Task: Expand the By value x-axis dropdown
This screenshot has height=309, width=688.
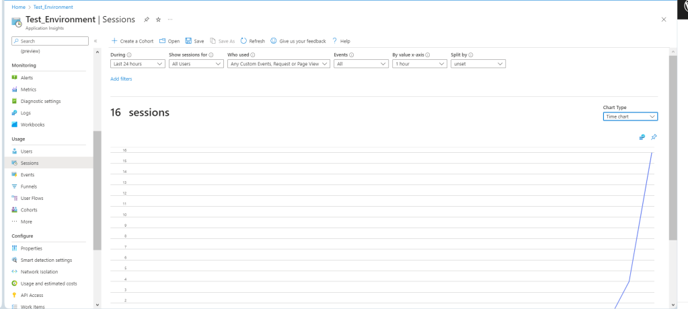Action: pyautogui.click(x=420, y=64)
